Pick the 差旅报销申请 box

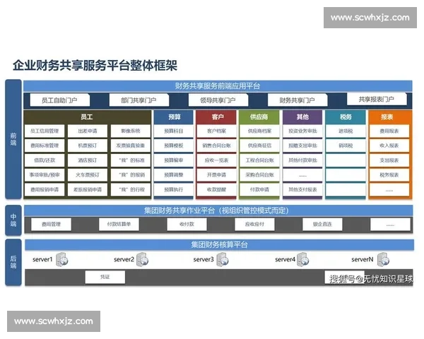[x=88, y=189]
